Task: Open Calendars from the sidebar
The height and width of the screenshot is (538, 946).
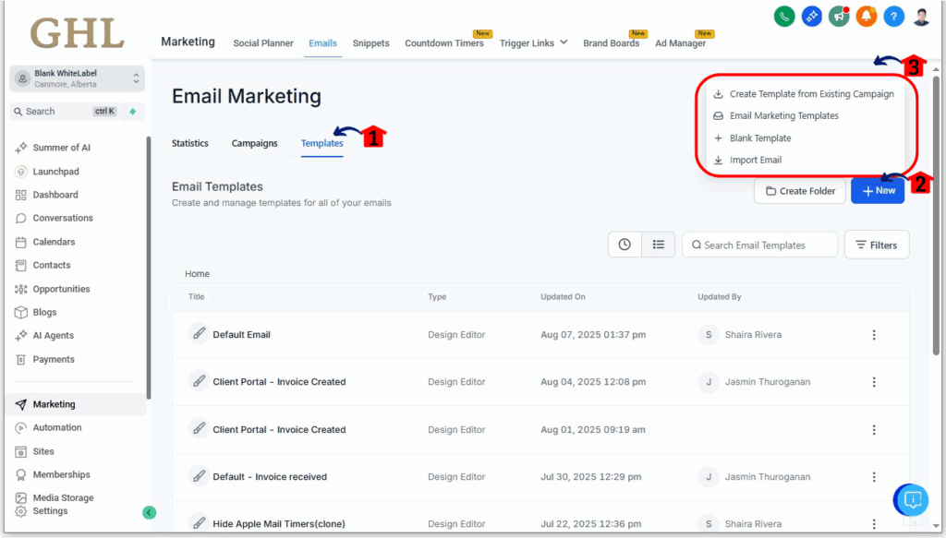Action: pos(54,242)
